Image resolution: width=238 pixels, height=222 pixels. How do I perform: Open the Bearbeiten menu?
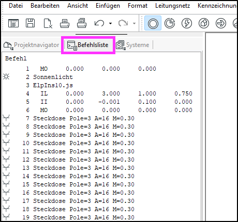[45, 6]
